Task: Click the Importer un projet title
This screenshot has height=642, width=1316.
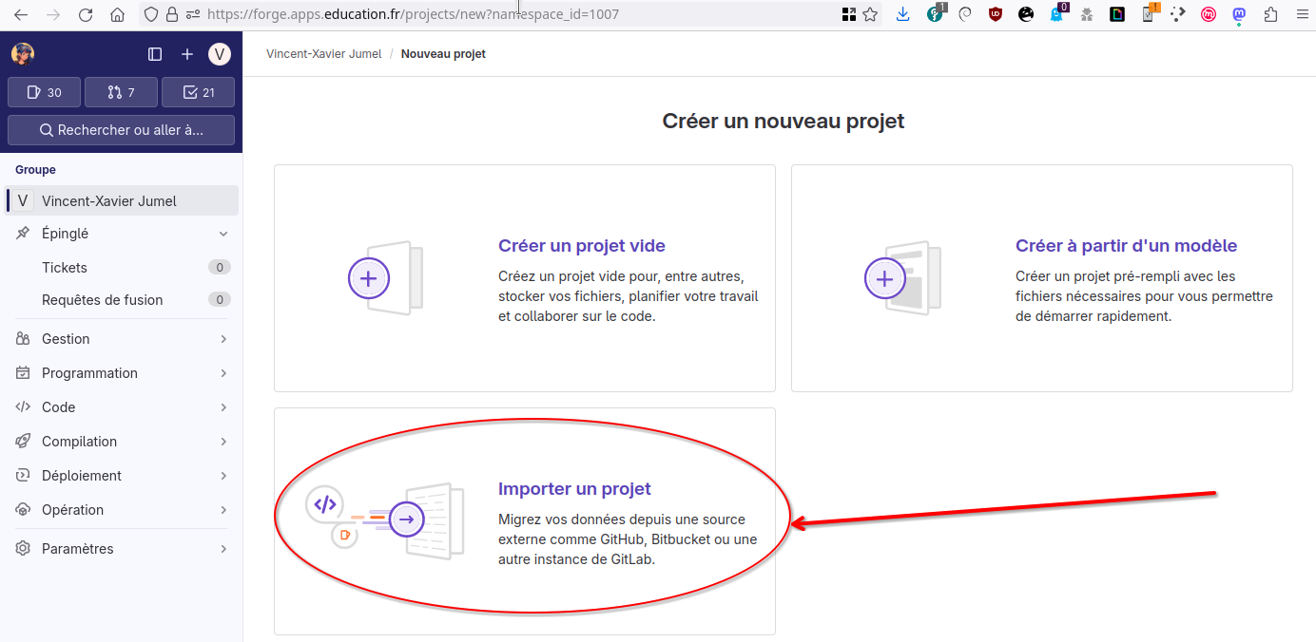Action: [574, 489]
